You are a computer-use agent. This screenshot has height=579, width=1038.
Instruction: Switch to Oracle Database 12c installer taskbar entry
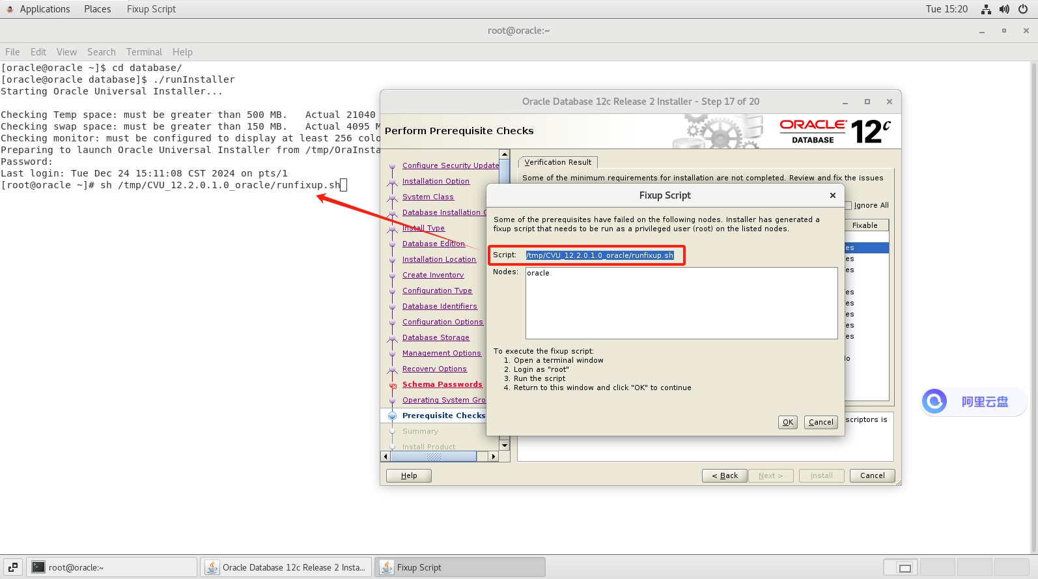(x=286, y=567)
